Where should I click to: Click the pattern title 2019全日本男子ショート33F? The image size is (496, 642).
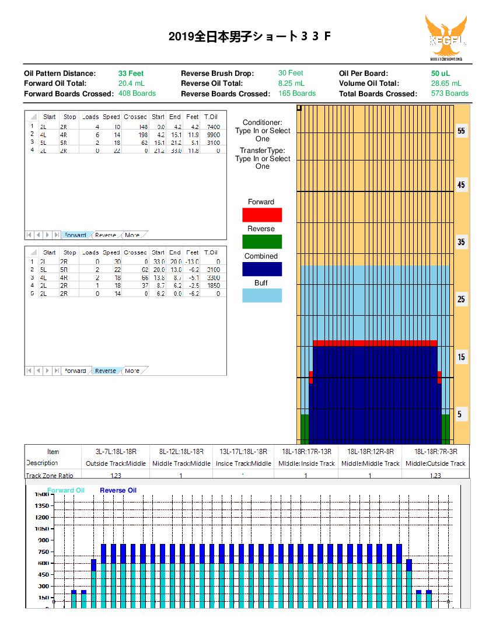pyautogui.click(x=249, y=36)
